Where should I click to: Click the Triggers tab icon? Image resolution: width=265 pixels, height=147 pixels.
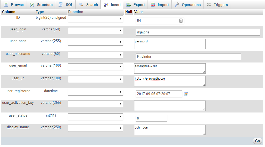pos(209,5)
